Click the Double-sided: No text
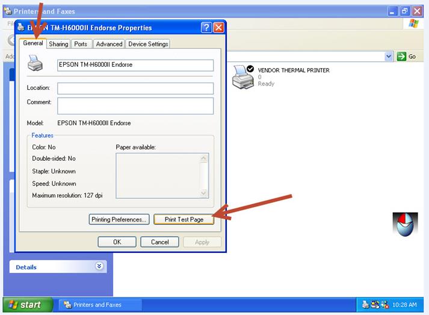The image size is (429, 315). pyautogui.click(x=54, y=158)
